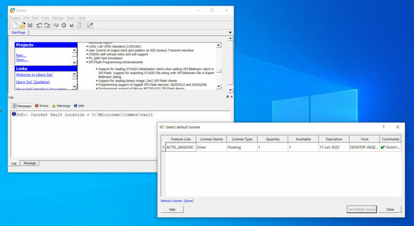Click the Comments column header

click(x=390, y=139)
